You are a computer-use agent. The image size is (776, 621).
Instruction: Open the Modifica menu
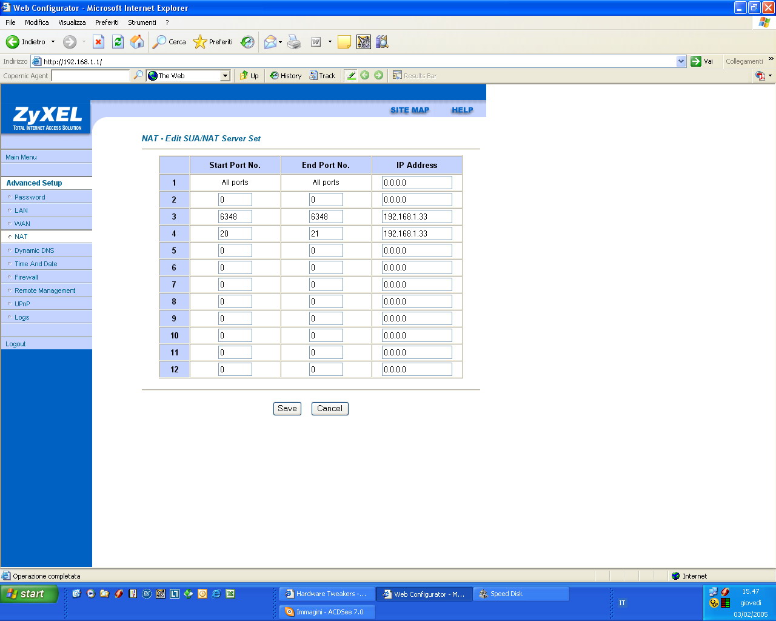pos(37,22)
